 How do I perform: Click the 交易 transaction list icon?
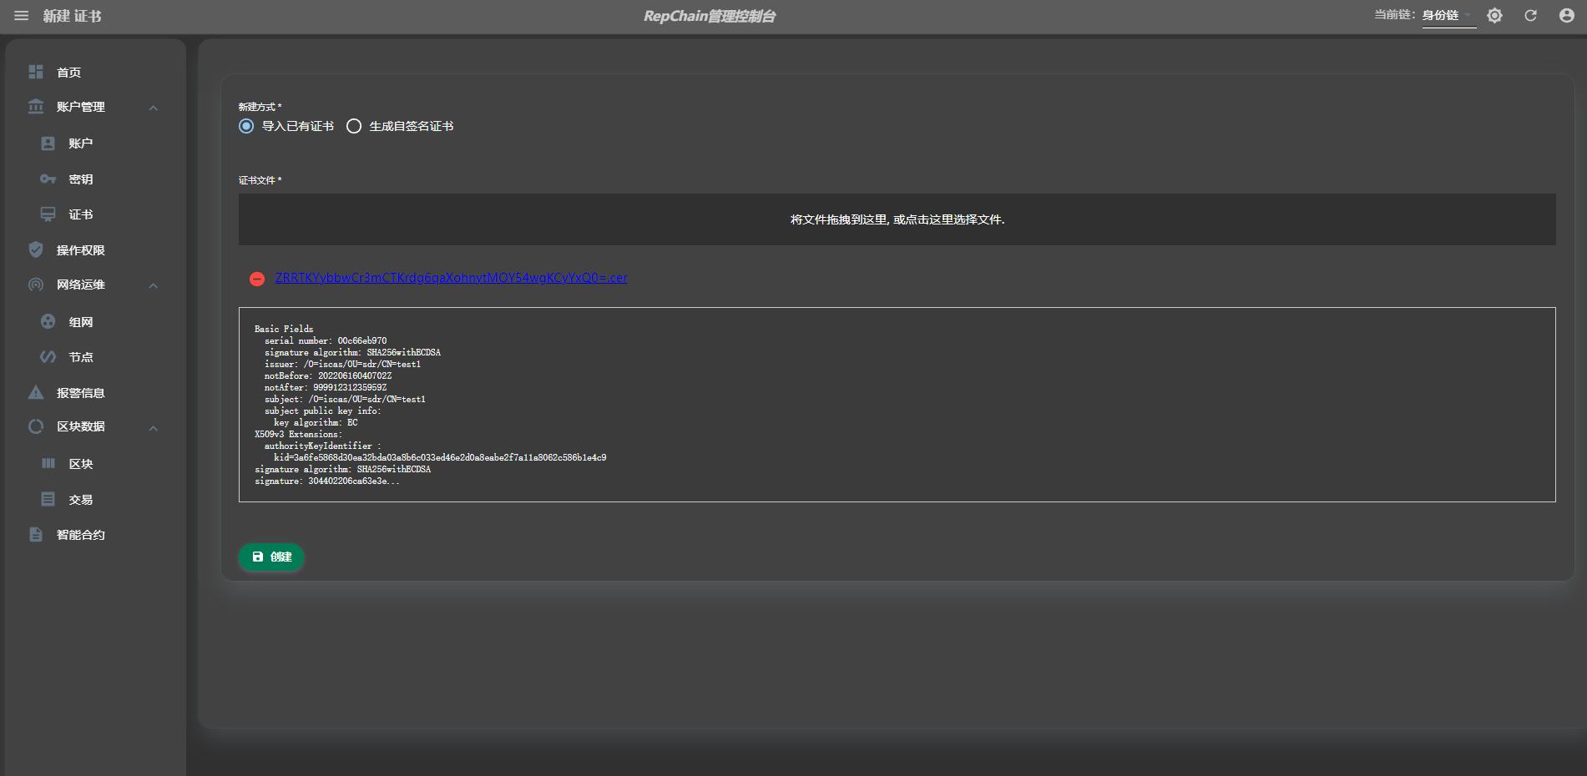(48, 499)
